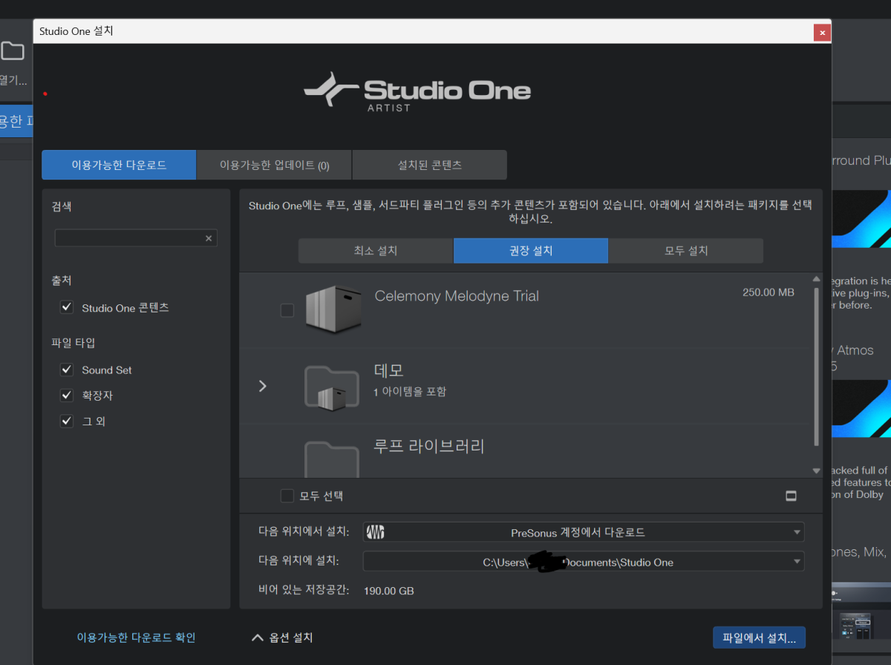Toggle the 그 외 checkbox
This screenshot has width=891, height=665.
(67, 421)
